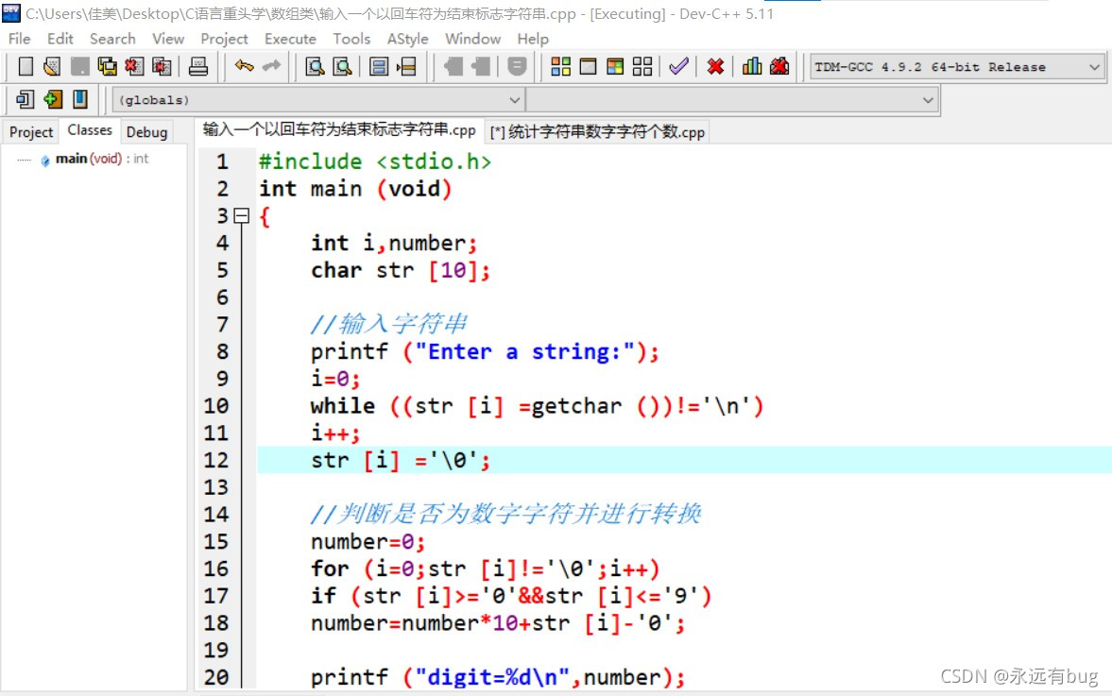Screen dimensions: 1112x696
Task: Click the Delete Profiling Information icon
Action: pyautogui.click(x=779, y=67)
